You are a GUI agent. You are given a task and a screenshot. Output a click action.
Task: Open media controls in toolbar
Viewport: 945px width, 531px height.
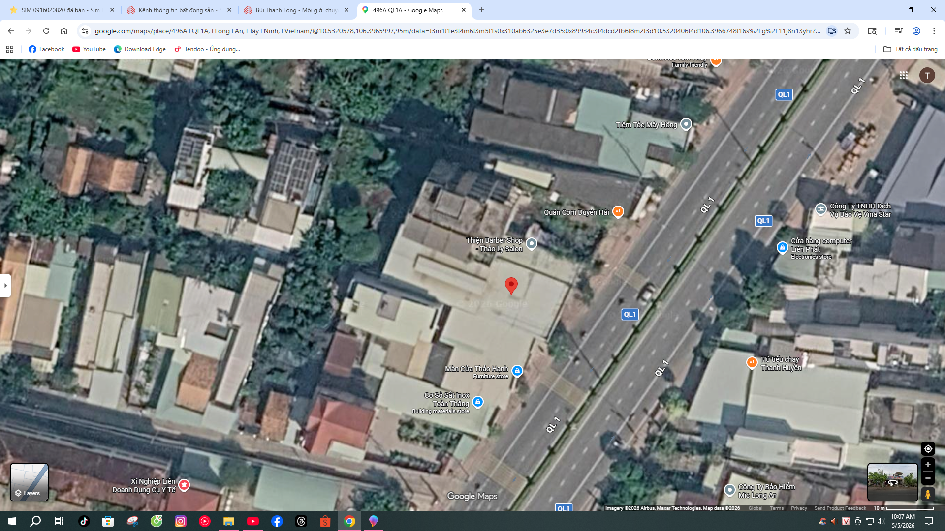[x=899, y=31]
